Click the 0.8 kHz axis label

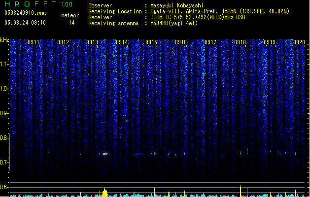coord(4,138)
